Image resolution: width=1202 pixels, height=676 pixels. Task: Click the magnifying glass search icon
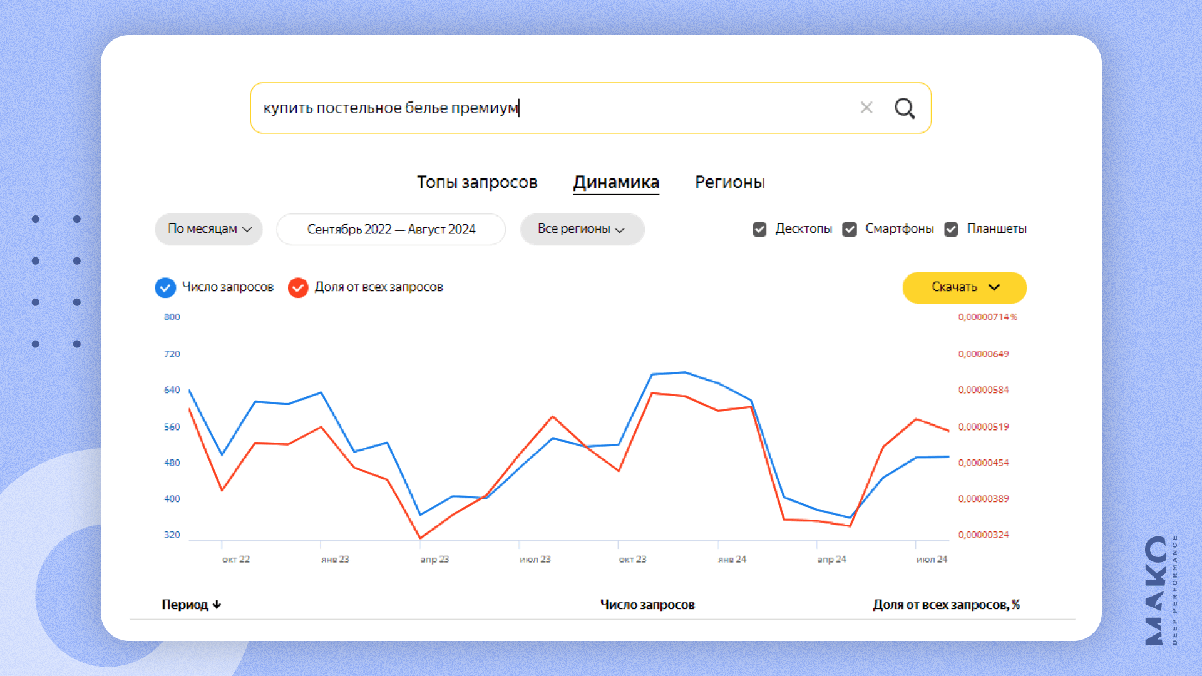coord(904,108)
